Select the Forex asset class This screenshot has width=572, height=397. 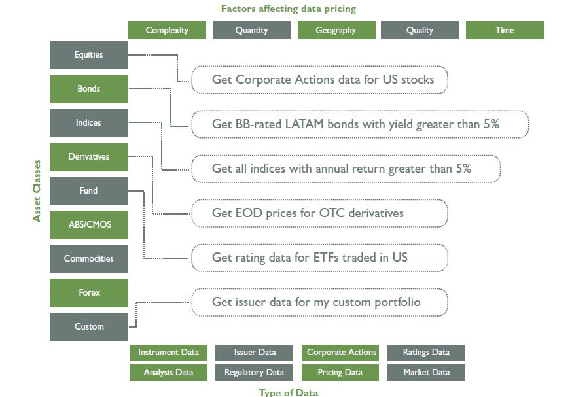[89, 293]
